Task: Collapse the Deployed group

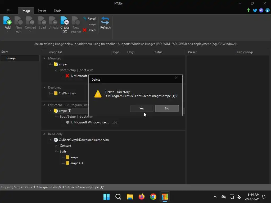Action: (x=44, y=87)
